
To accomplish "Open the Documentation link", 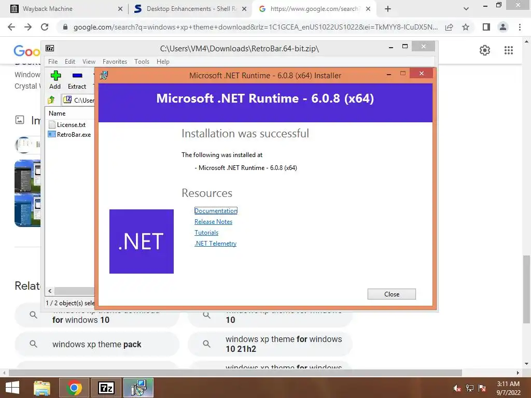I will pos(216,211).
